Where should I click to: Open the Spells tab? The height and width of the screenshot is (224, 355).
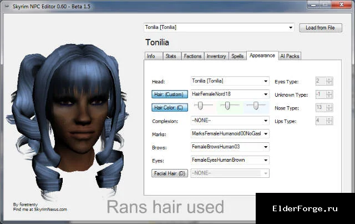click(237, 56)
